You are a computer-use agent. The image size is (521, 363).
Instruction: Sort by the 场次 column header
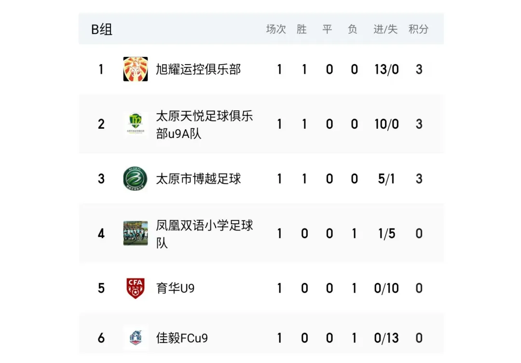point(276,29)
